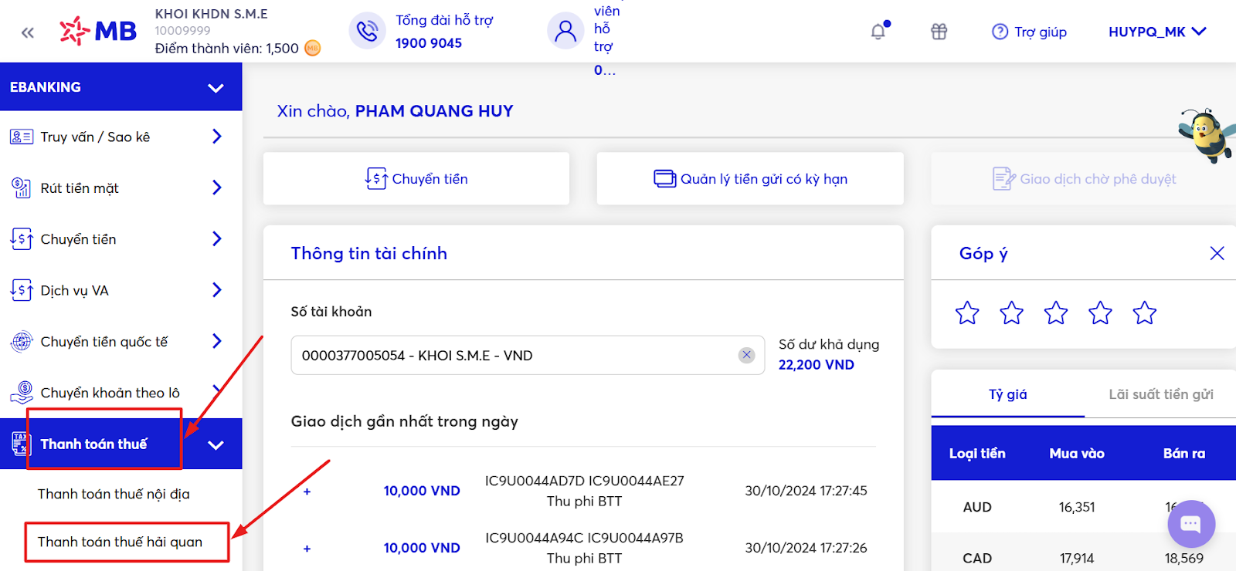Expand the 10,000 VND 17:27:26 transaction

click(x=307, y=549)
